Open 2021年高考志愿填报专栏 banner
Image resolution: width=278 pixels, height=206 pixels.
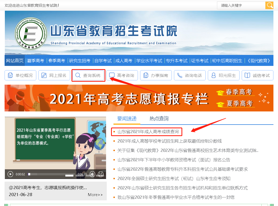tap(129, 98)
